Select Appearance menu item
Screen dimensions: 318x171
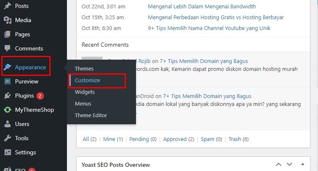[31, 67]
